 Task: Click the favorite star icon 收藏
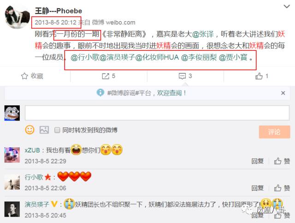[x=24, y=76]
